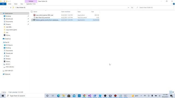Refresh the New folder view
This screenshot has height=98, width=175.
click(x=132, y=8)
